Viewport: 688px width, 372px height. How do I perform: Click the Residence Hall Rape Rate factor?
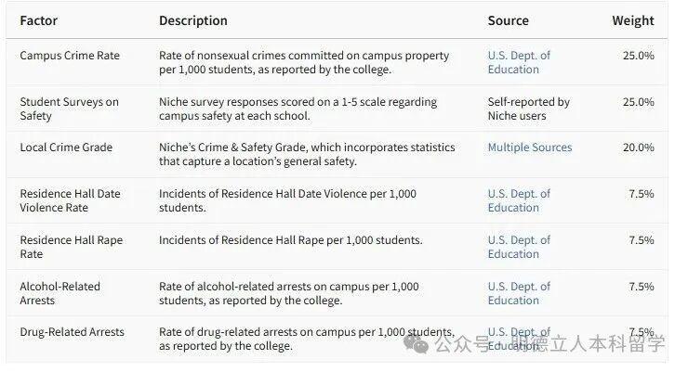tap(71, 247)
